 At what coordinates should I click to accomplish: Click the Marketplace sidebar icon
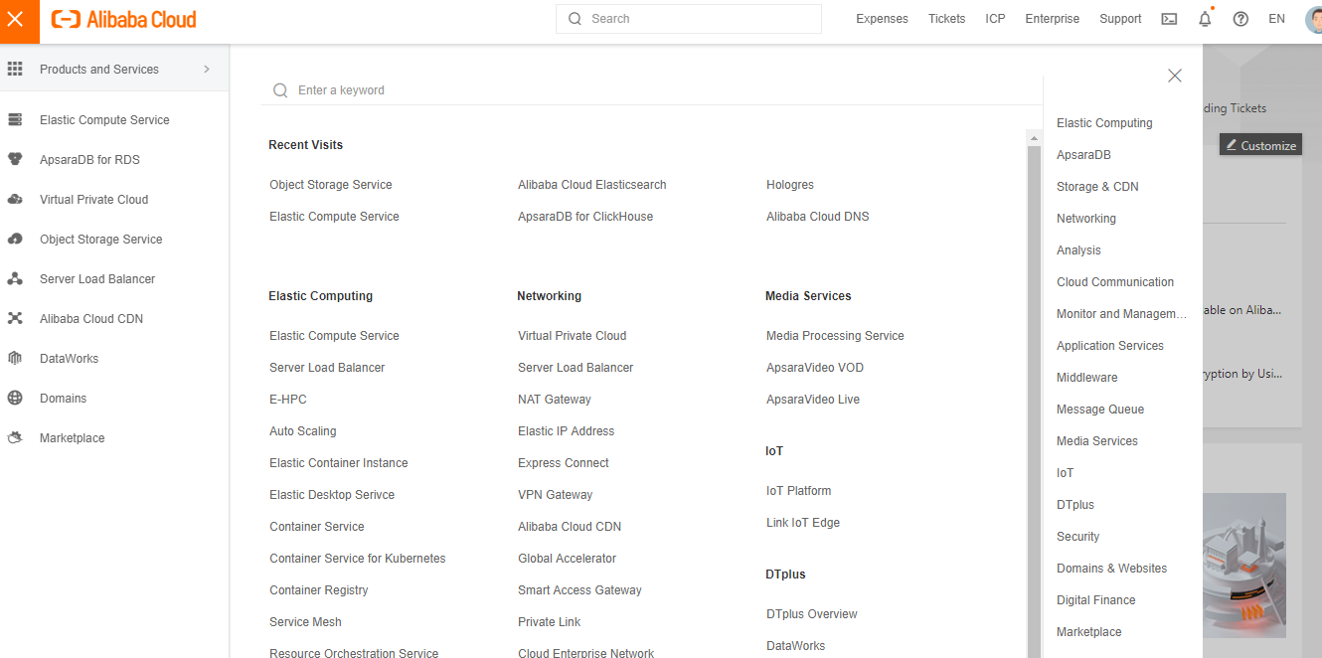pos(15,437)
